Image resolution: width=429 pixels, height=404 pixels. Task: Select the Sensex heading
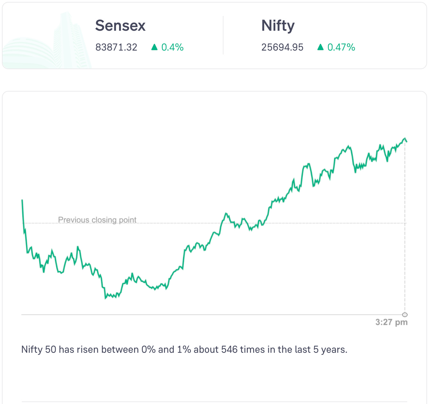(x=120, y=26)
